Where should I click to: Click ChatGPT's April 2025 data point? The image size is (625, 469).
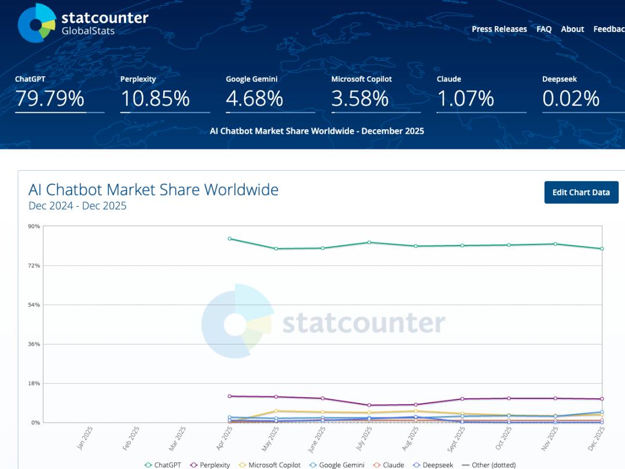pyautogui.click(x=230, y=239)
